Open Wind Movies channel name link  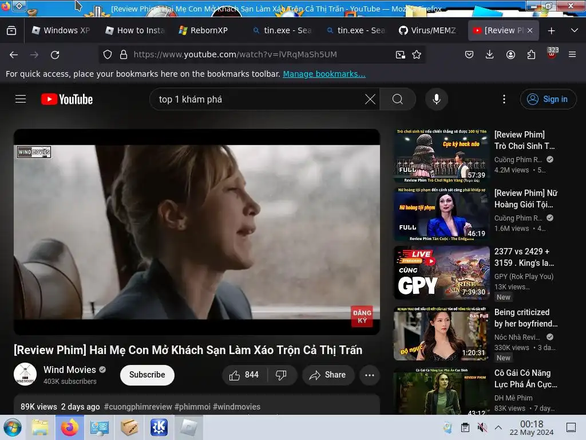(x=69, y=370)
